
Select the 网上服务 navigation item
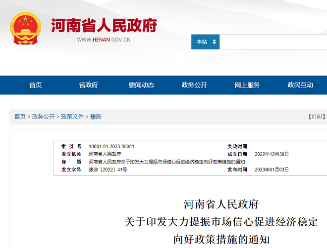(247, 85)
